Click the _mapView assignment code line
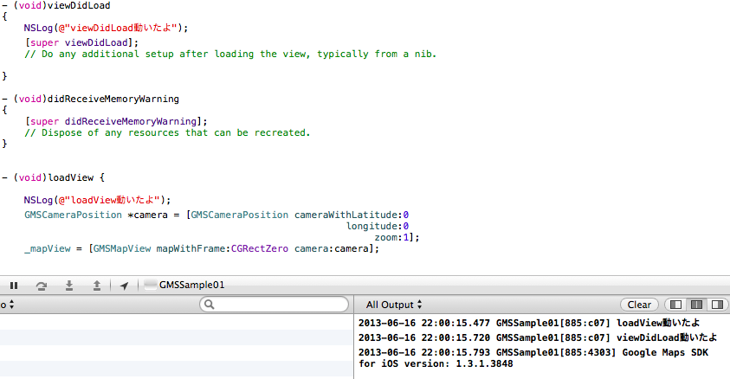This screenshot has width=730, height=379. click(x=202, y=249)
